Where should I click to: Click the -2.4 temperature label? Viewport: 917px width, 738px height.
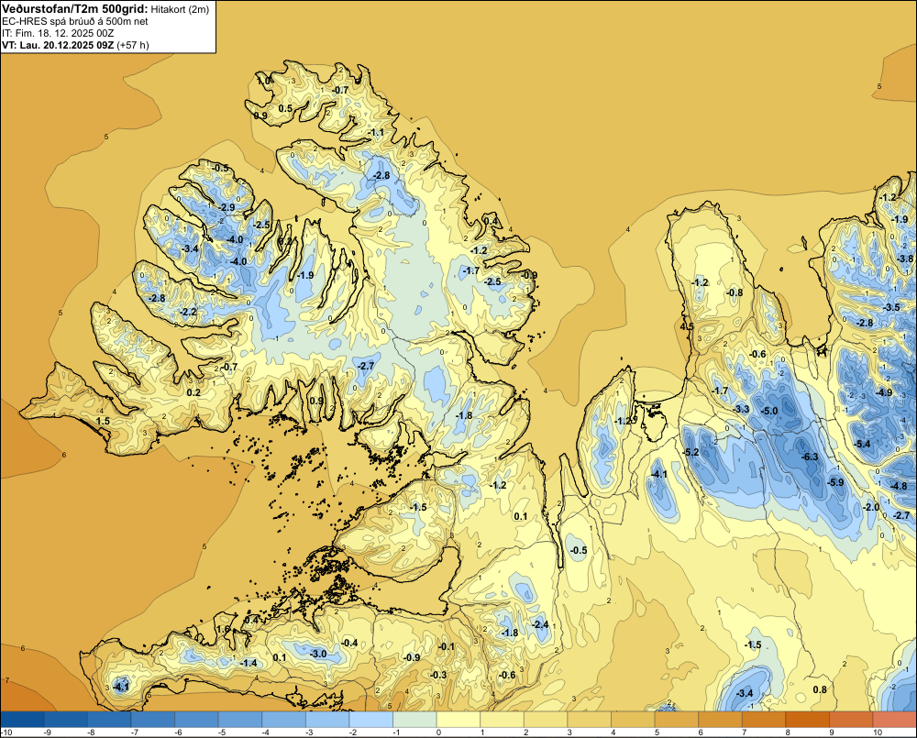point(541,624)
